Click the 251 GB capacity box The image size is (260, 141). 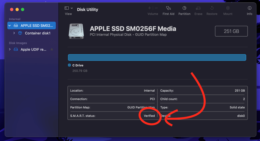click(x=231, y=31)
